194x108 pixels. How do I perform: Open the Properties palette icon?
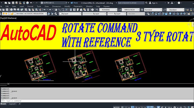click(x=71, y=10)
